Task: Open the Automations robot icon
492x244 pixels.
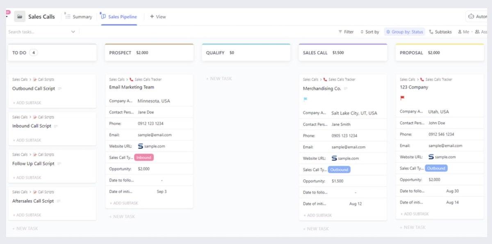Action: (471, 17)
